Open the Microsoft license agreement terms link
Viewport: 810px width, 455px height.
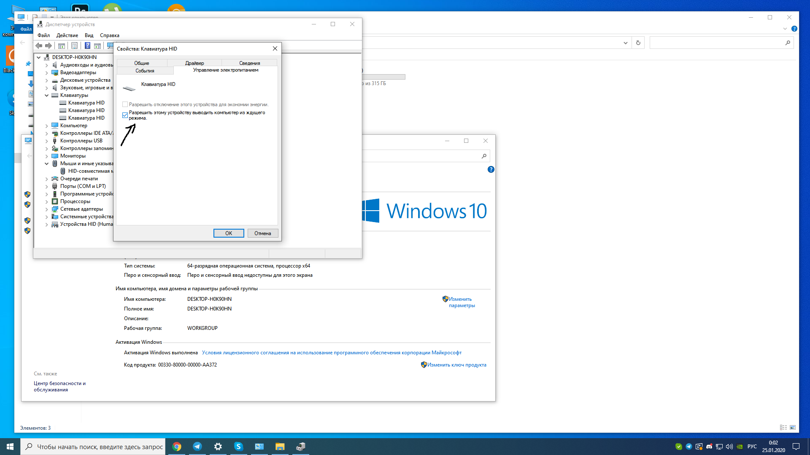(x=332, y=353)
